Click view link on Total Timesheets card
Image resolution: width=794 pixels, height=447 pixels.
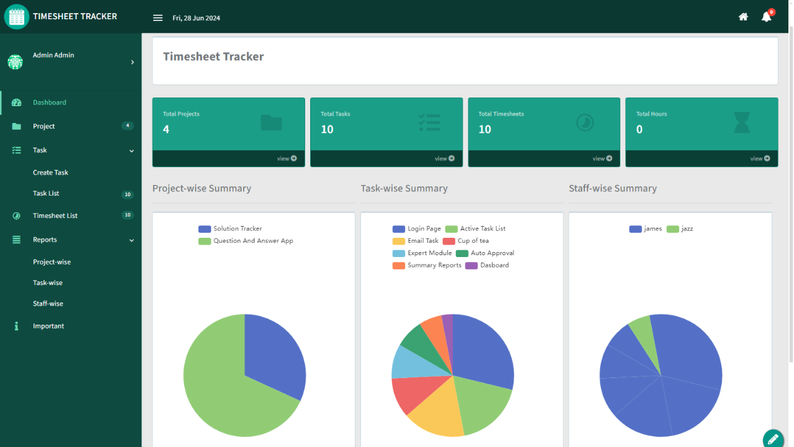(601, 159)
